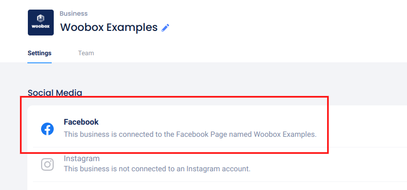
Task: Click the blue Facebook logo icon
Action: click(47, 129)
